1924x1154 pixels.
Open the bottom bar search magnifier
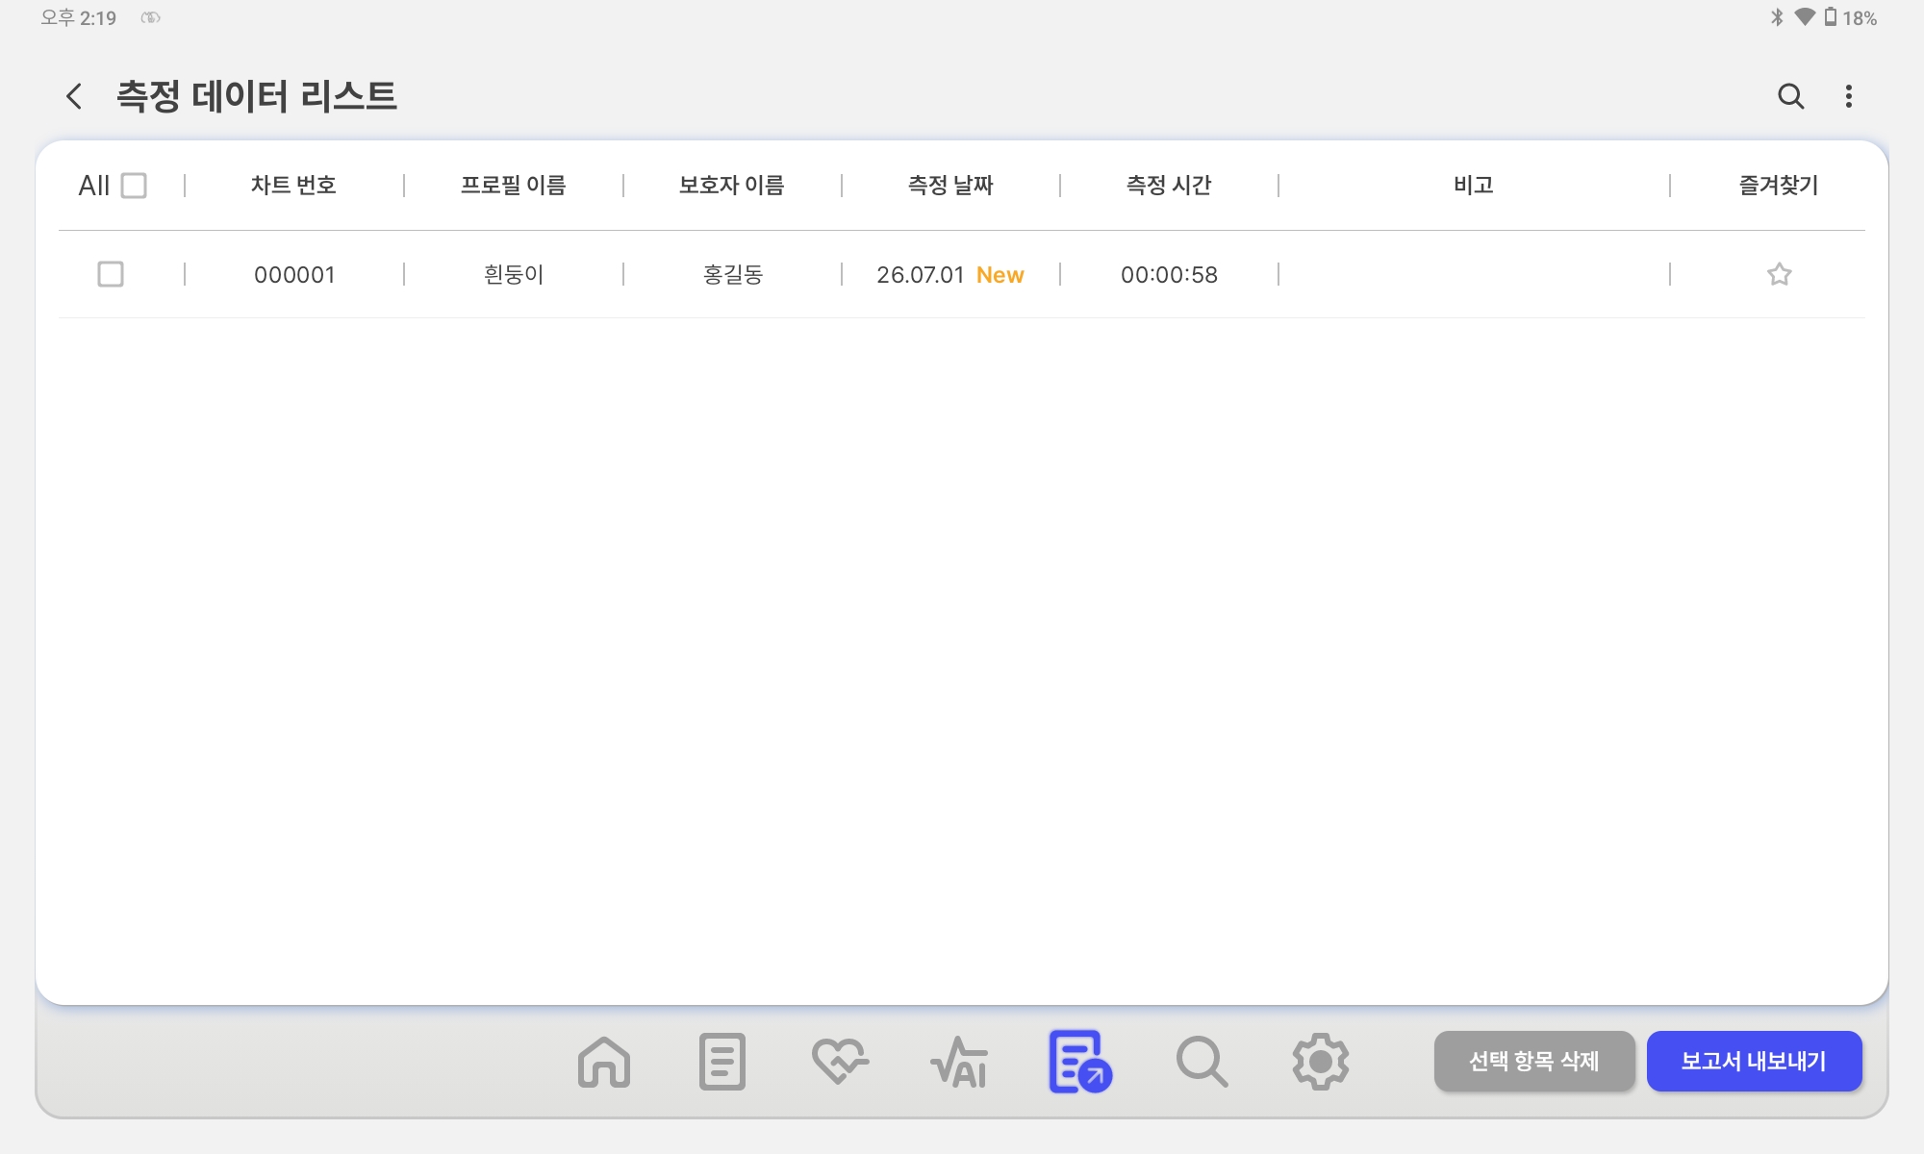[1202, 1062]
